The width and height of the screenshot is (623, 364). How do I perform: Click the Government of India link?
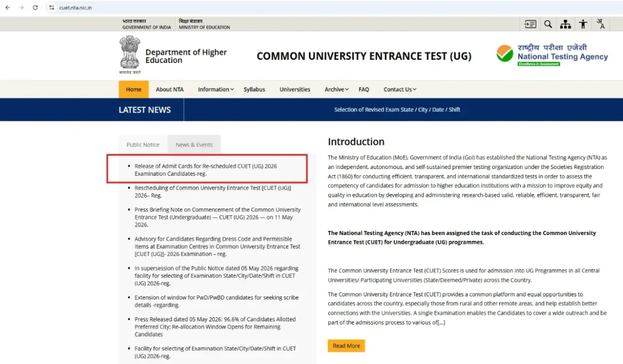[x=146, y=25]
